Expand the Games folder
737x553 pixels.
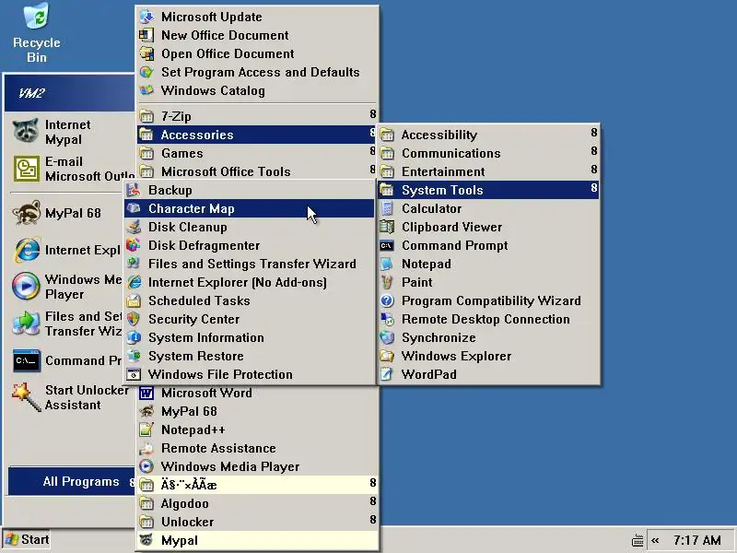257,153
